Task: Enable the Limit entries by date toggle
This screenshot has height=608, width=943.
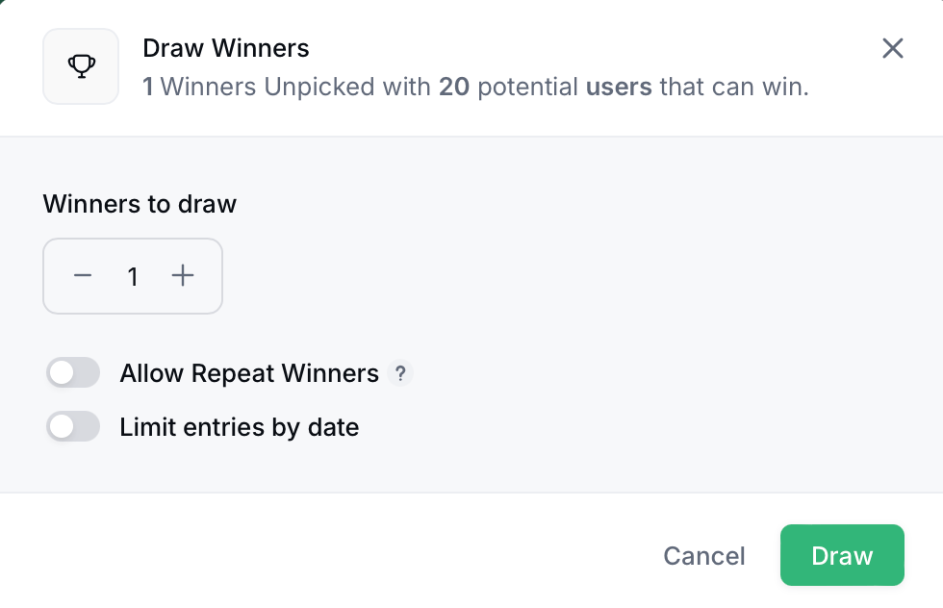Action: tap(73, 426)
